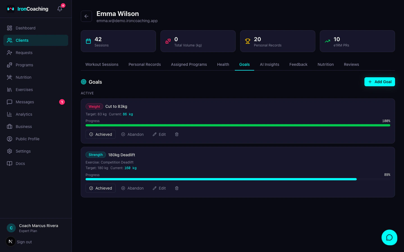
Task: Click Coach Marcus Rivera's profile avatar
Action: (11, 228)
